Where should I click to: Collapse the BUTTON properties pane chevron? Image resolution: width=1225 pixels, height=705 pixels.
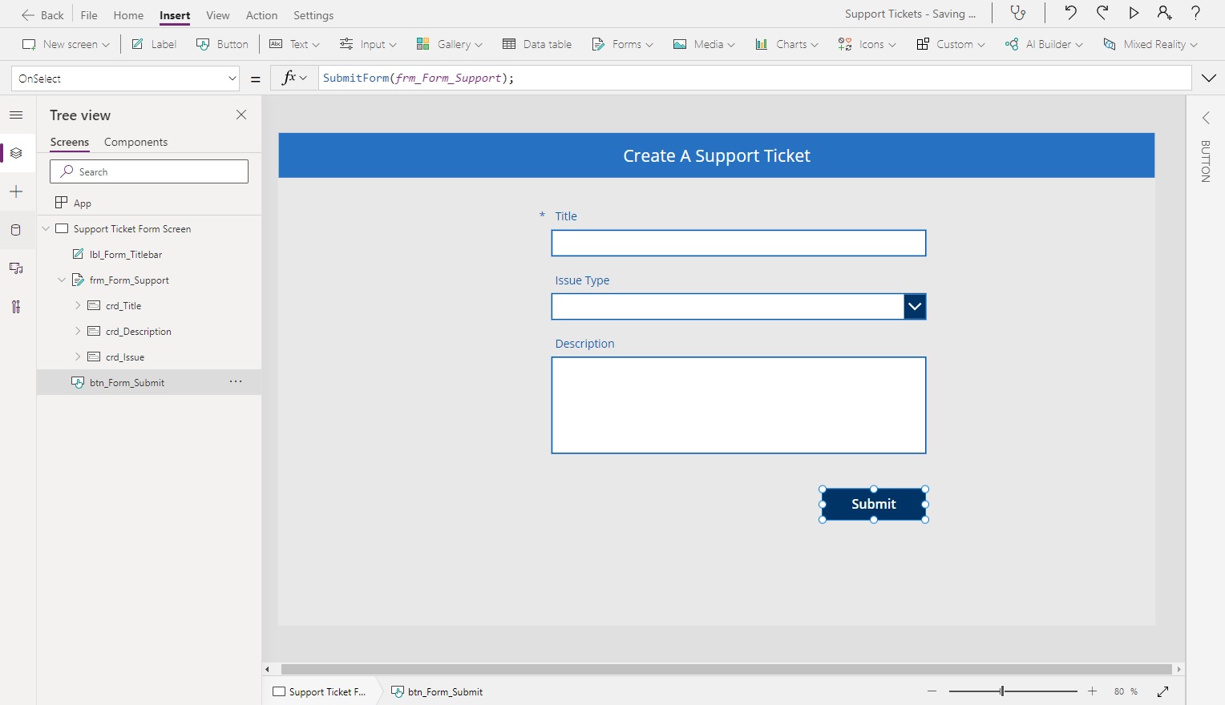[1206, 117]
